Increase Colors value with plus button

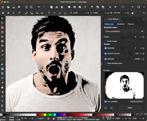(144, 37)
